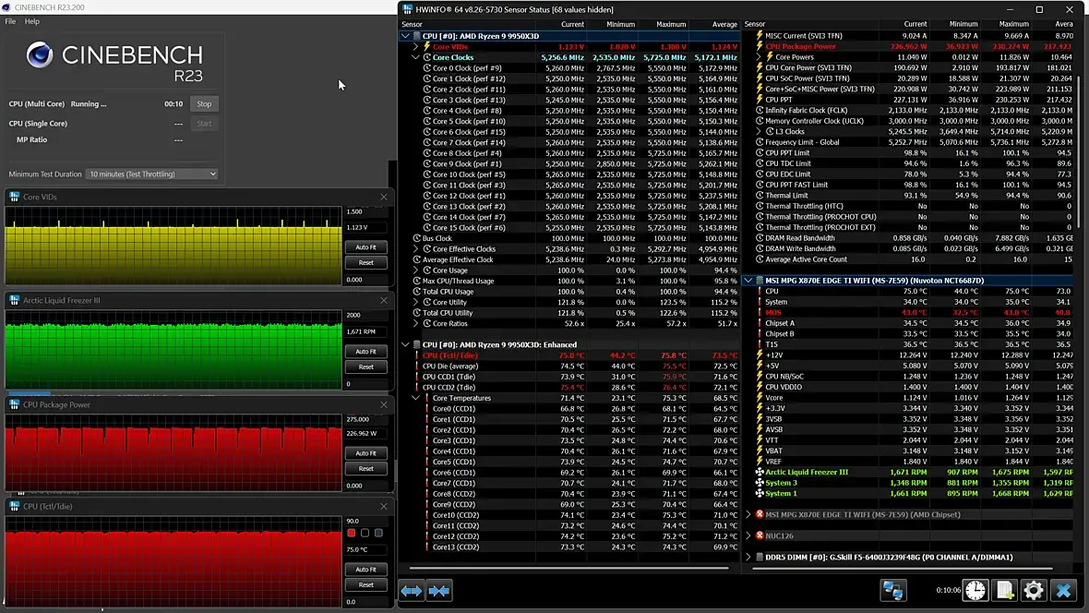This screenshot has height=613, width=1089.
Task: Click horizontal scrollbar under left sensor pane
Action: point(568,568)
